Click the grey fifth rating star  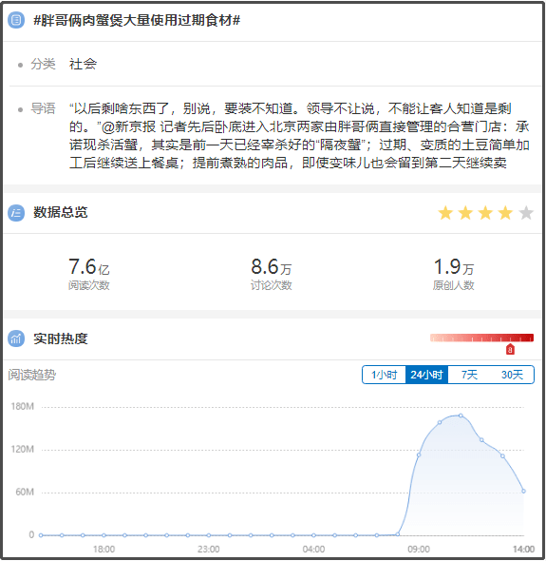click(526, 213)
